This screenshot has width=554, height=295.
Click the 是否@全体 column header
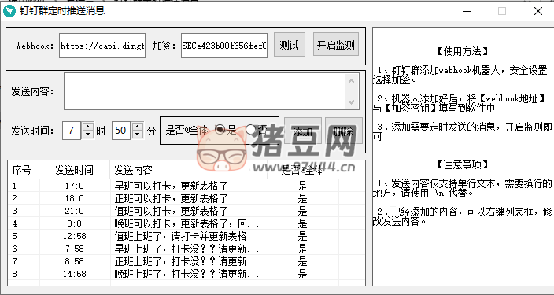(x=302, y=170)
